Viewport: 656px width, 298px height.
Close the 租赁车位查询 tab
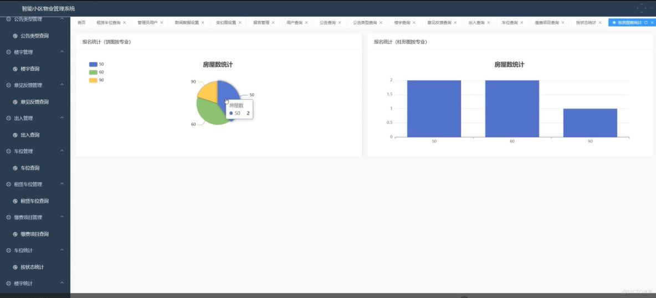point(124,23)
